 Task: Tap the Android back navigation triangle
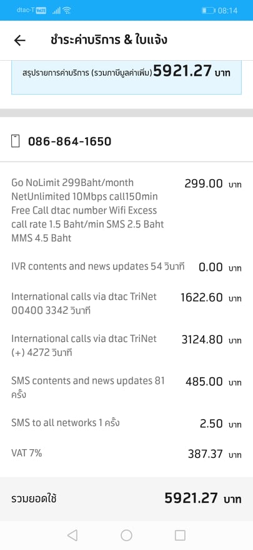point(72,535)
